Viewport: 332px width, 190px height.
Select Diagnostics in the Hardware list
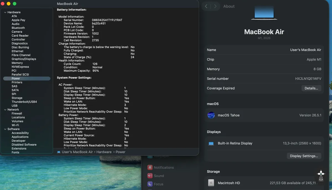pos(20,43)
